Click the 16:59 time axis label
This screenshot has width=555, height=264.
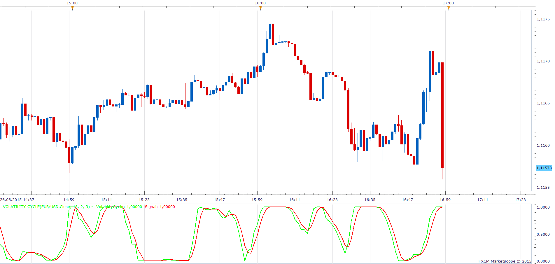click(x=445, y=200)
